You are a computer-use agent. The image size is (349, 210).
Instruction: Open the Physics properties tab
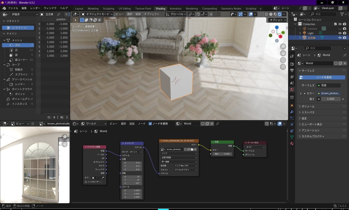click(x=292, y=124)
